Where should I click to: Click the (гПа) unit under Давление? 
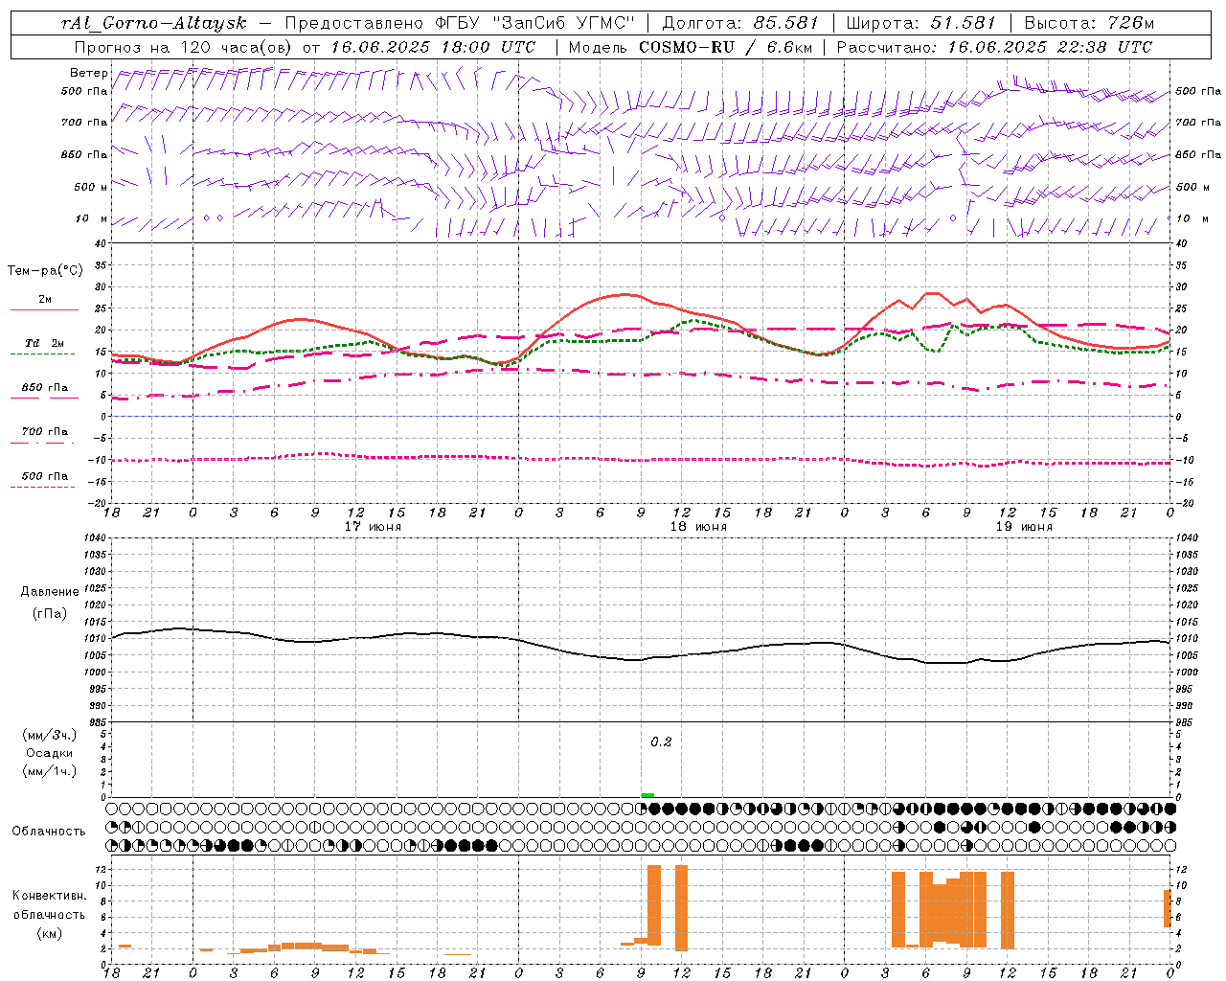coord(50,614)
